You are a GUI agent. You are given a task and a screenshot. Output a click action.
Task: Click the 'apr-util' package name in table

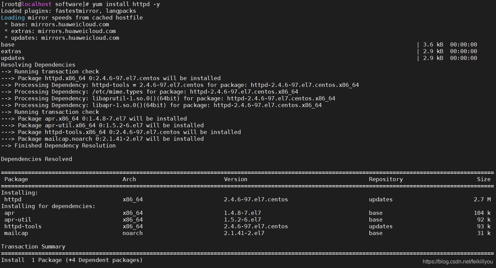(x=18, y=220)
